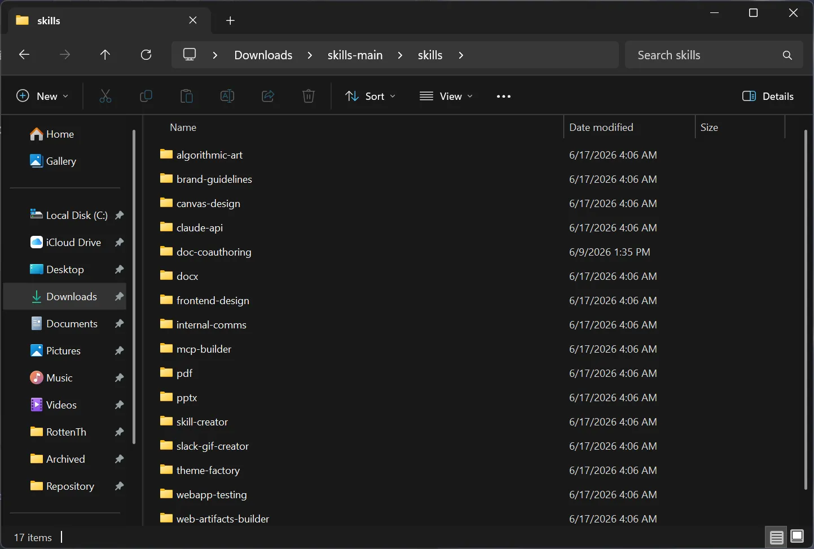Screen dimensions: 814x549
Task: Click the This PC monitor icon in address bar
Action: point(190,55)
